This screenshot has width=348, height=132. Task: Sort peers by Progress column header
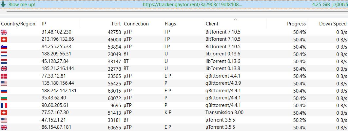coord(296,24)
